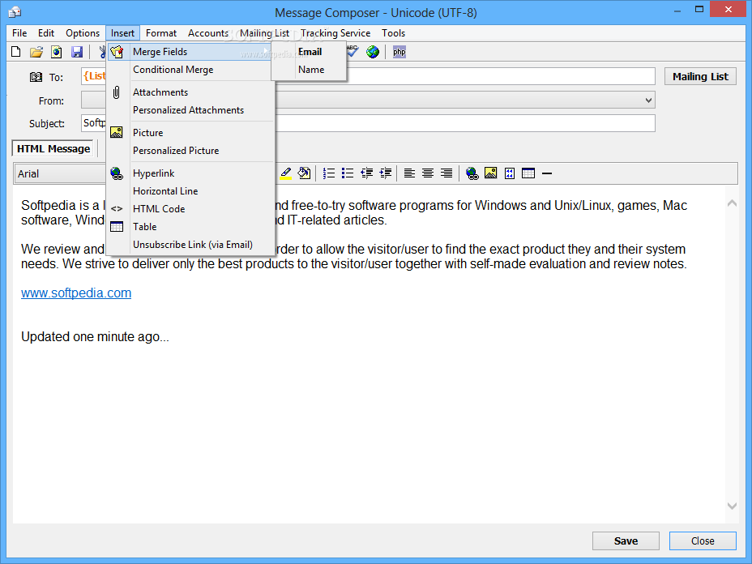Insert horizontal line via dash icon
Screen dimensions: 752x564
pos(547,173)
